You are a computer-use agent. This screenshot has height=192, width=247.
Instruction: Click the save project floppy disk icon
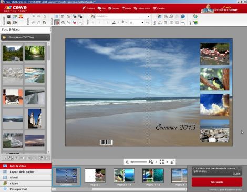click(9, 16)
